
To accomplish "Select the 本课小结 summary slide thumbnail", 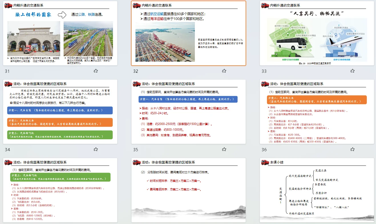I will pos(317,190).
